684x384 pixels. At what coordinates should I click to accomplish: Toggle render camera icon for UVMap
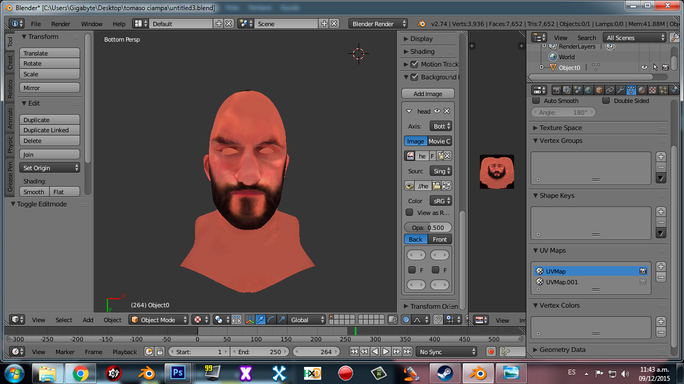643,271
